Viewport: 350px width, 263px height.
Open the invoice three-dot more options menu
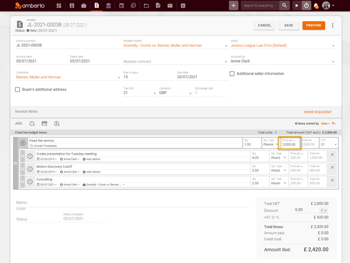coord(333,25)
